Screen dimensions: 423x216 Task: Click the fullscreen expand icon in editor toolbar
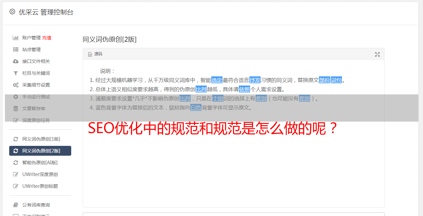pyautogui.click(x=377, y=54)
